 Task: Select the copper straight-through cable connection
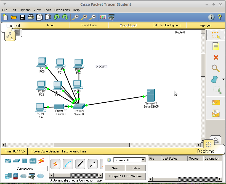click(80, 164)
